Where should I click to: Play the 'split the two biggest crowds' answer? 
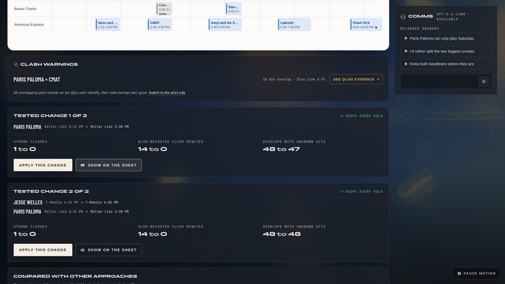(x=445, y=51)
